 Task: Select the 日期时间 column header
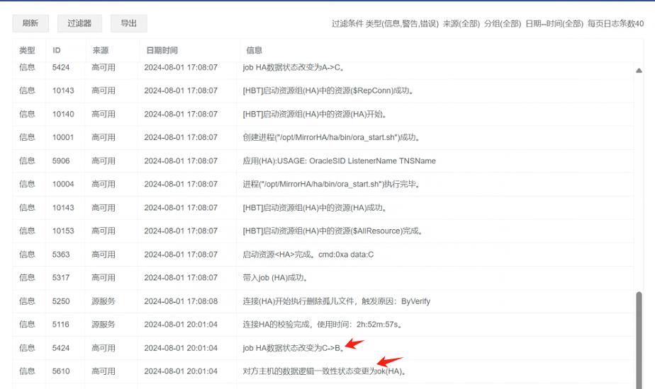point(162,50)
